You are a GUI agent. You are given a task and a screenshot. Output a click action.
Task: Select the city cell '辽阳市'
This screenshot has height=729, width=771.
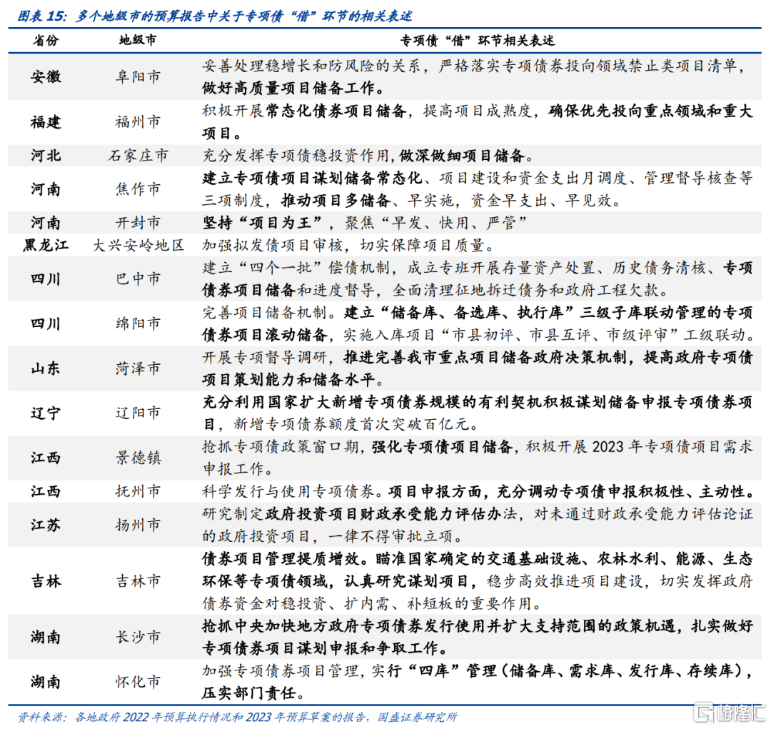(x=138, y=413)
